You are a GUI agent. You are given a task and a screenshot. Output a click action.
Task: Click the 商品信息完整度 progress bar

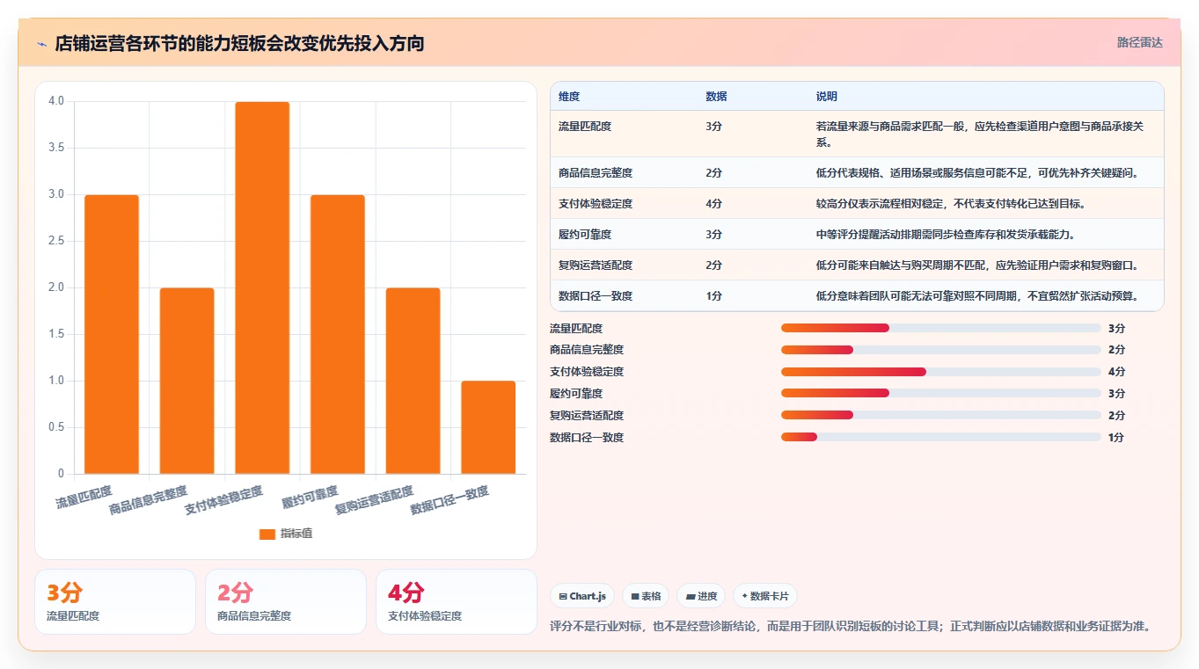941,350
